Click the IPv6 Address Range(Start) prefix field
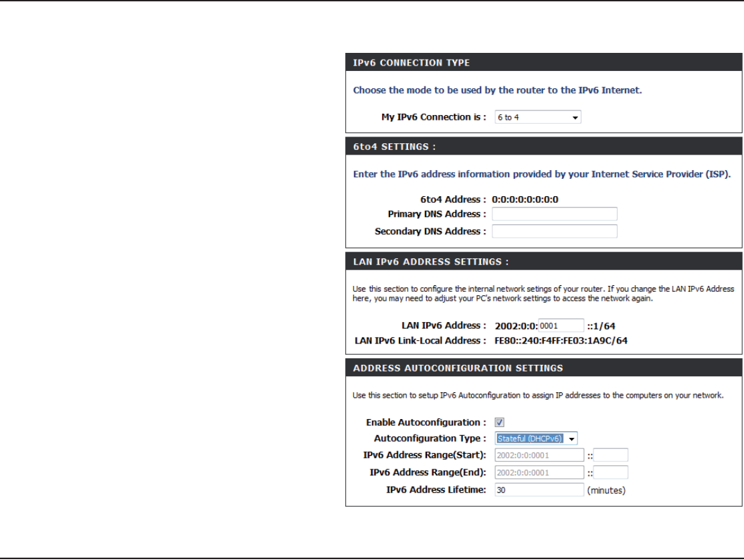The width and height of the screenshot is (744, 559). pos(539,455)
